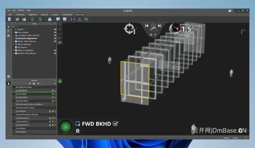Toggle the large checkbox next to FWD BKHD
255x148 pixels.
[x=115, y=124]
